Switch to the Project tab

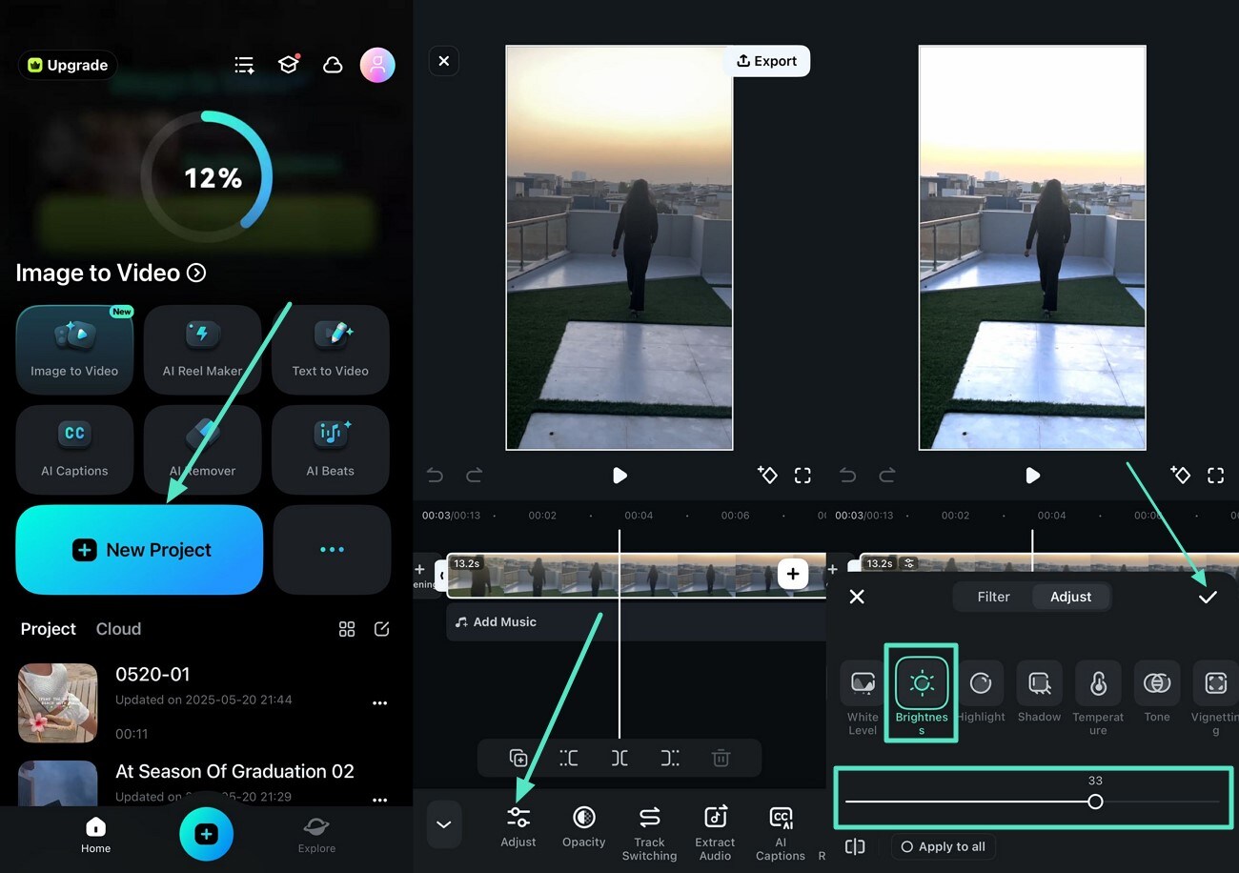(x=49, y=629)
